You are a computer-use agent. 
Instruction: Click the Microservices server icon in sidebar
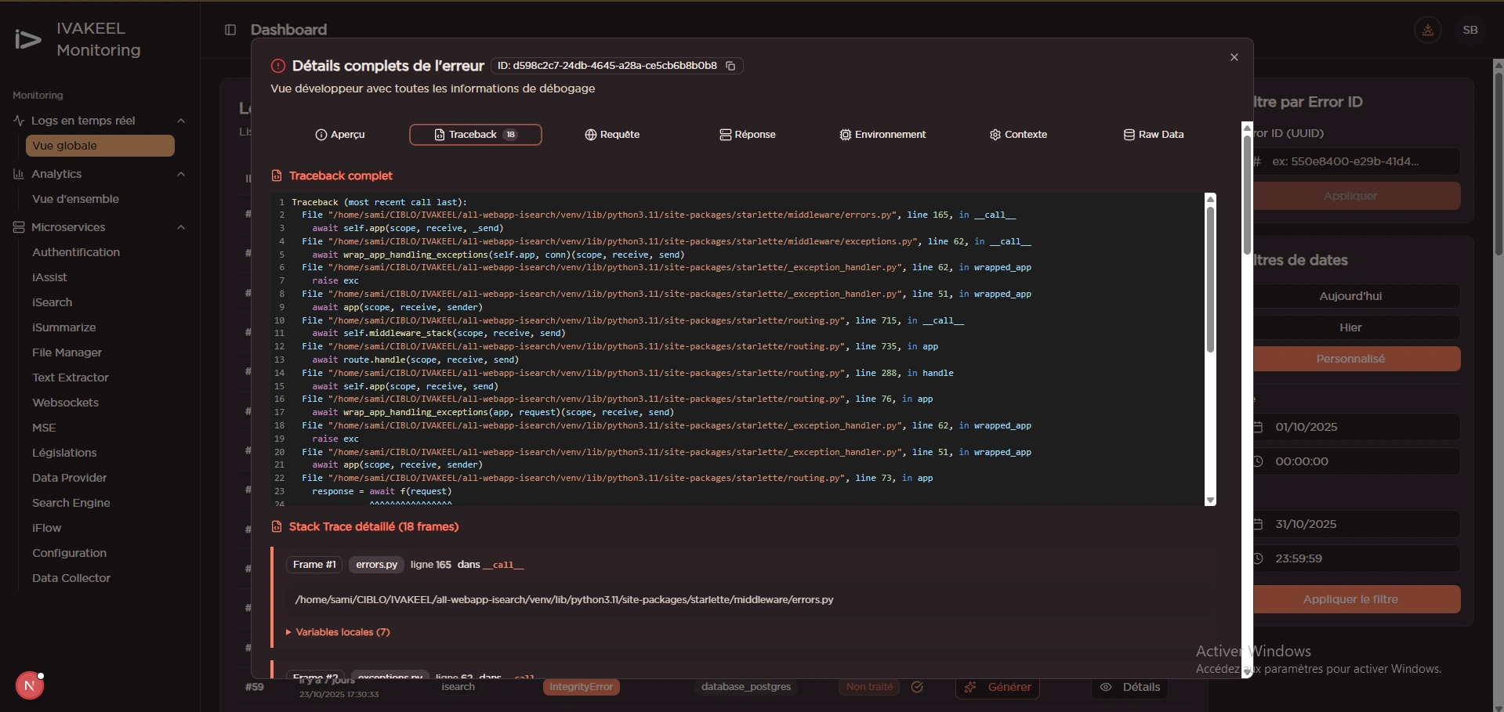tap(19, 227)
